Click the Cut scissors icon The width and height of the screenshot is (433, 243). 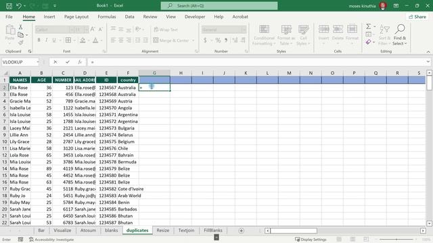point(20,27)
